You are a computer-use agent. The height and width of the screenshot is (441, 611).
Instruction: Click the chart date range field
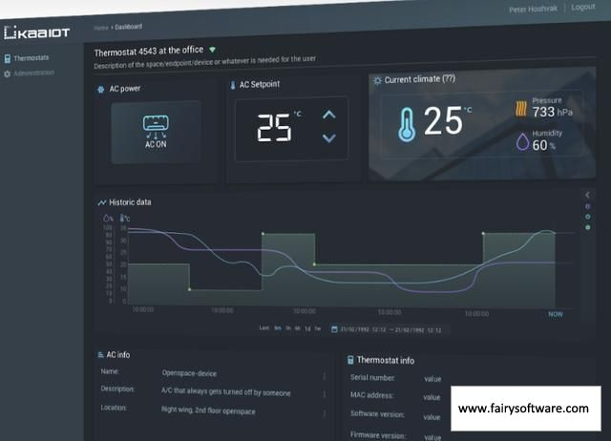tap(390, 330)
